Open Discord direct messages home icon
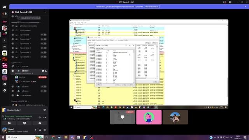 (x=5, y=7)
